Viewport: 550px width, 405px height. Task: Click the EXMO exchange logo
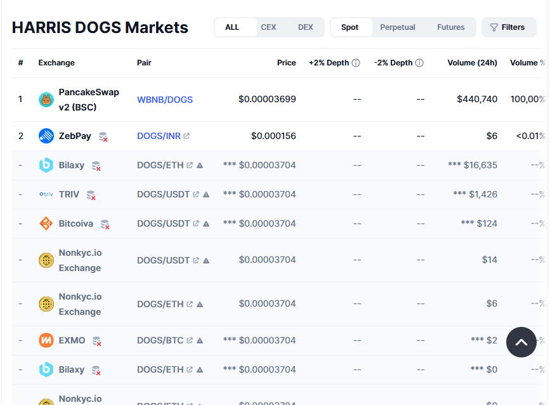(x=46, y=340)
